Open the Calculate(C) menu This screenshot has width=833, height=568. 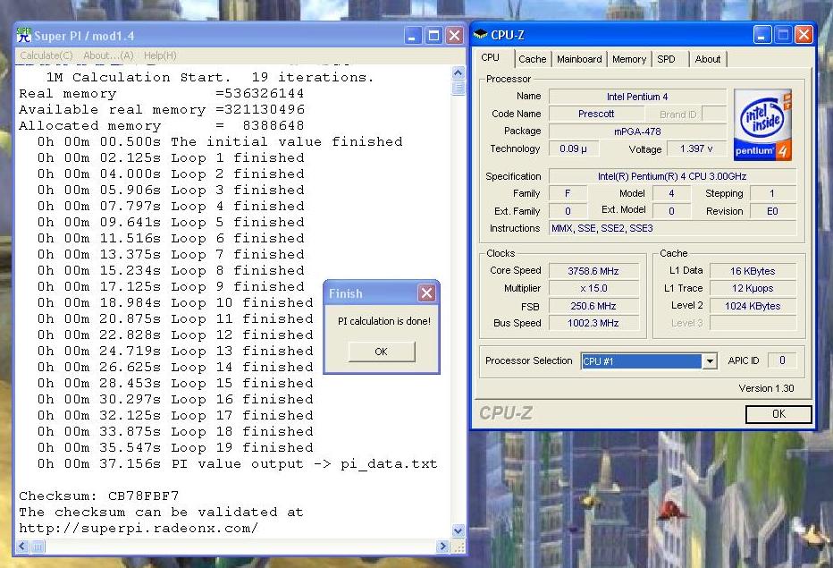46,55
